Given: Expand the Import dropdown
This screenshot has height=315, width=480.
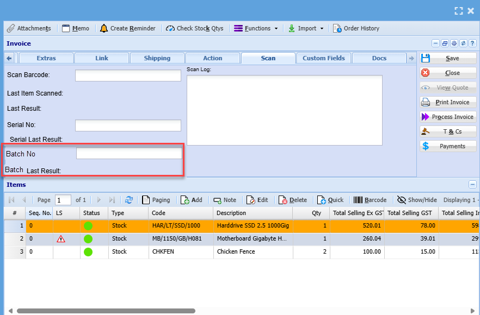Looking at the screenshot, I should 306,28.
